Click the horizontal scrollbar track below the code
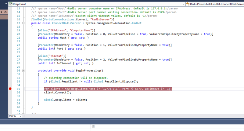The image size is (244, 131). [x=134, y=116]
